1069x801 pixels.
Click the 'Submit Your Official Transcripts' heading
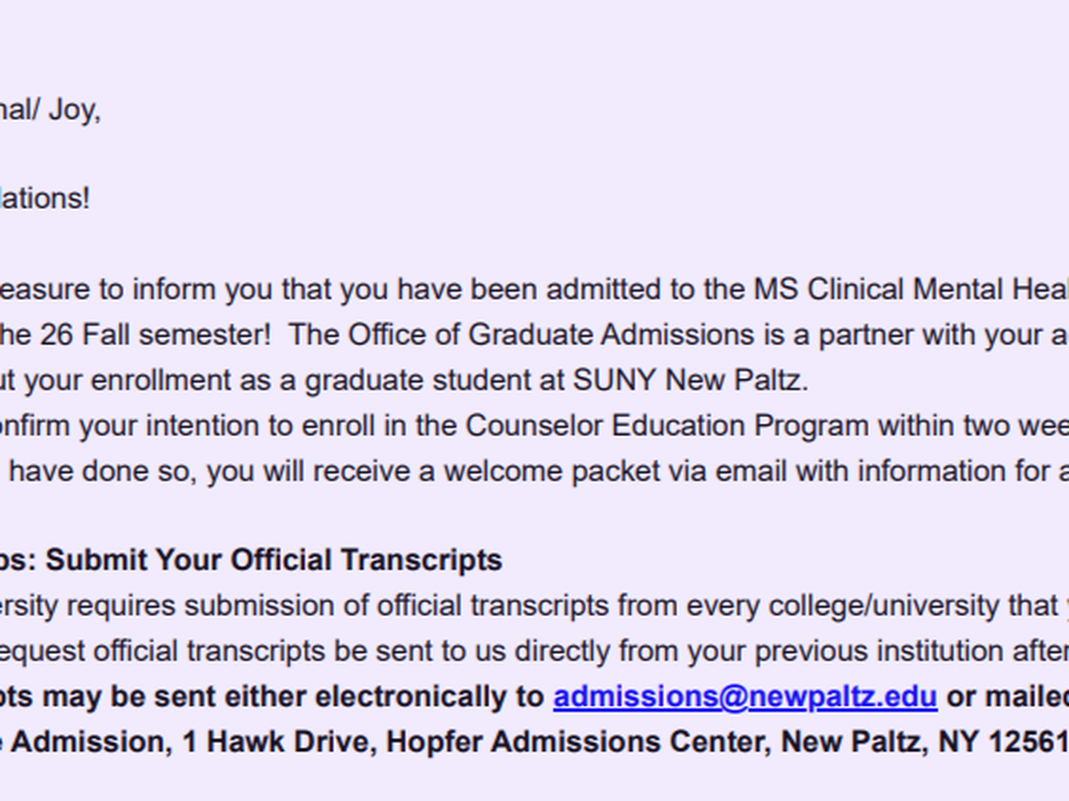pyautogui.click(x=329, y=560)
